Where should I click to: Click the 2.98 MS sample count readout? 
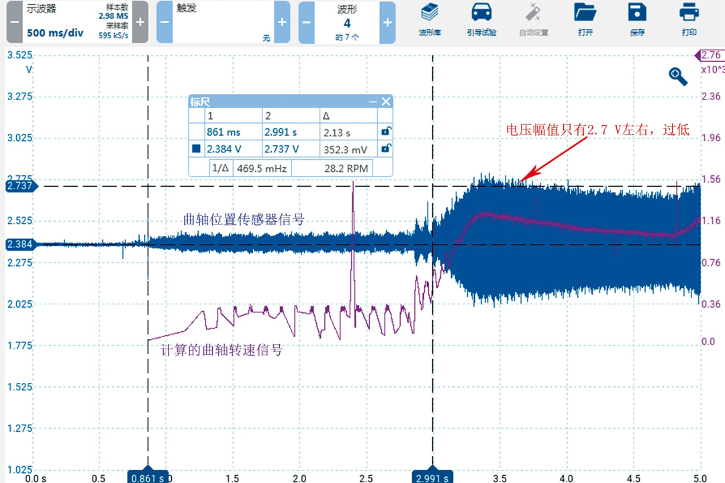tap(113, 15)
